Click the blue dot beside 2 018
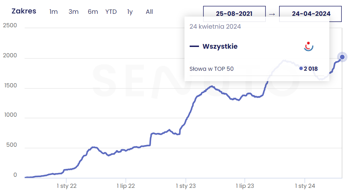This screenshot has height=192, width=349. (301, 69)
